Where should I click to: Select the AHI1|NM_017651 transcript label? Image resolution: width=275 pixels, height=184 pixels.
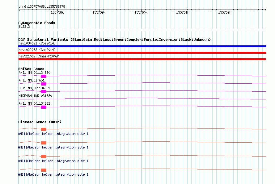(32, 80)
